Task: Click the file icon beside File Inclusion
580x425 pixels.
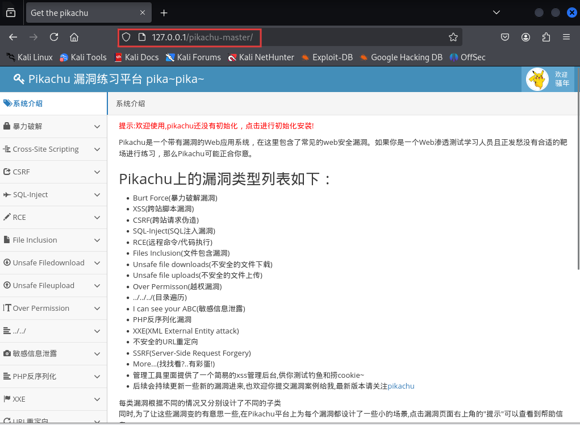Action: [x=7, y=240]
